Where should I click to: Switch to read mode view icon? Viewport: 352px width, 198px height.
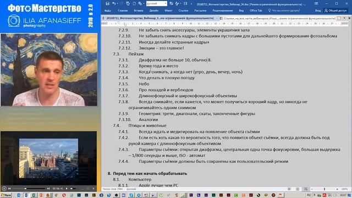click(x=289, y=189)
